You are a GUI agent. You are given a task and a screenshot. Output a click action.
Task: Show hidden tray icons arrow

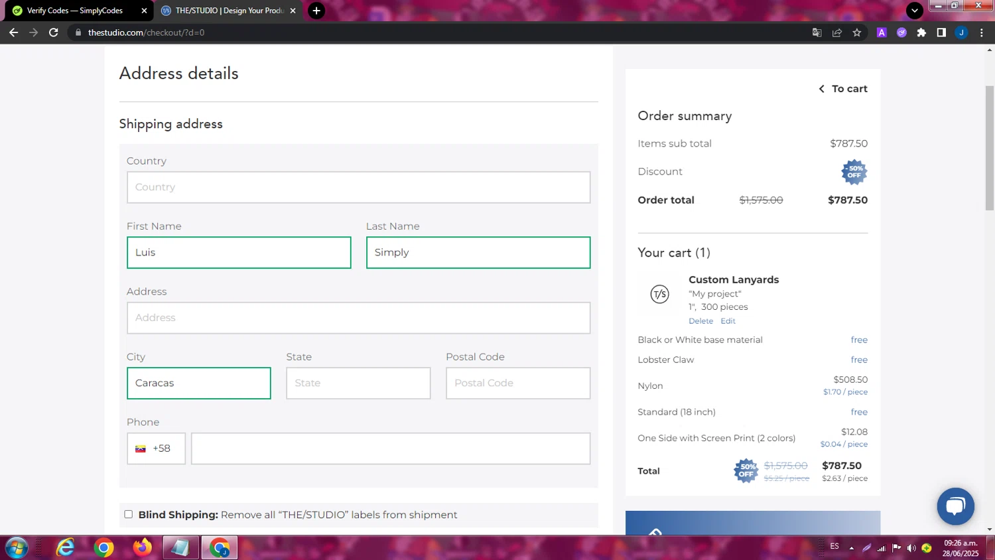click(852, 548)
